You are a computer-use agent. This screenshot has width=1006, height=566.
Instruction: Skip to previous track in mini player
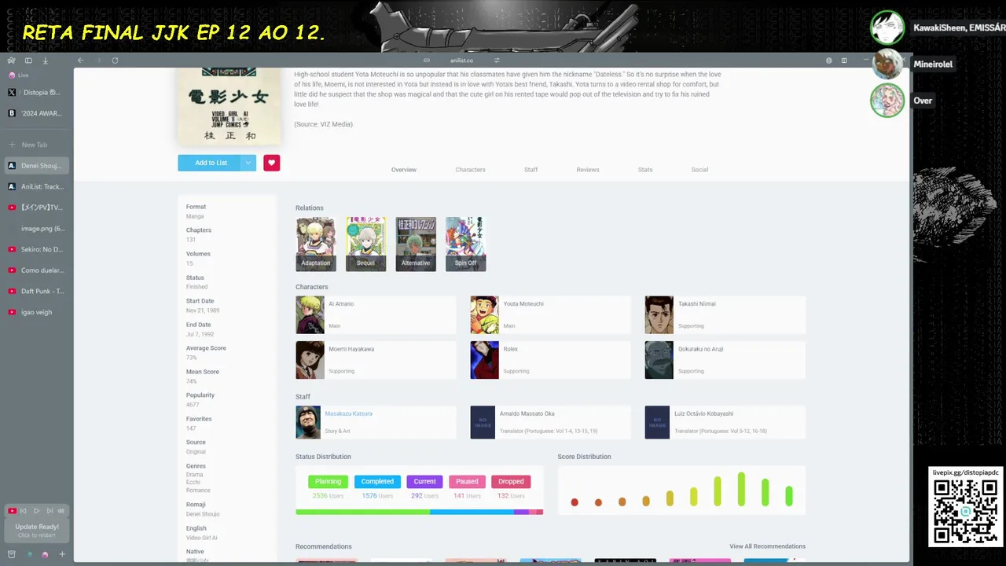pyautogui.click(x=24, y=511)
